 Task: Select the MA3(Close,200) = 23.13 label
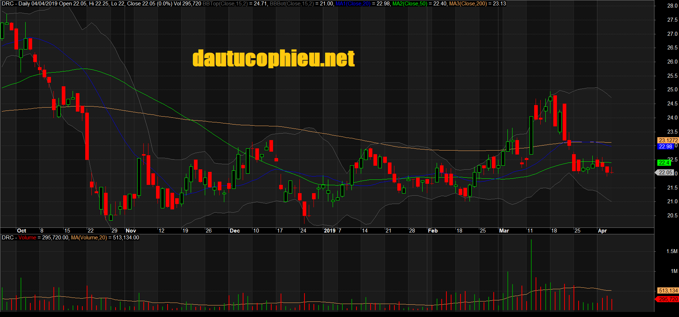[x=477, y=4]
